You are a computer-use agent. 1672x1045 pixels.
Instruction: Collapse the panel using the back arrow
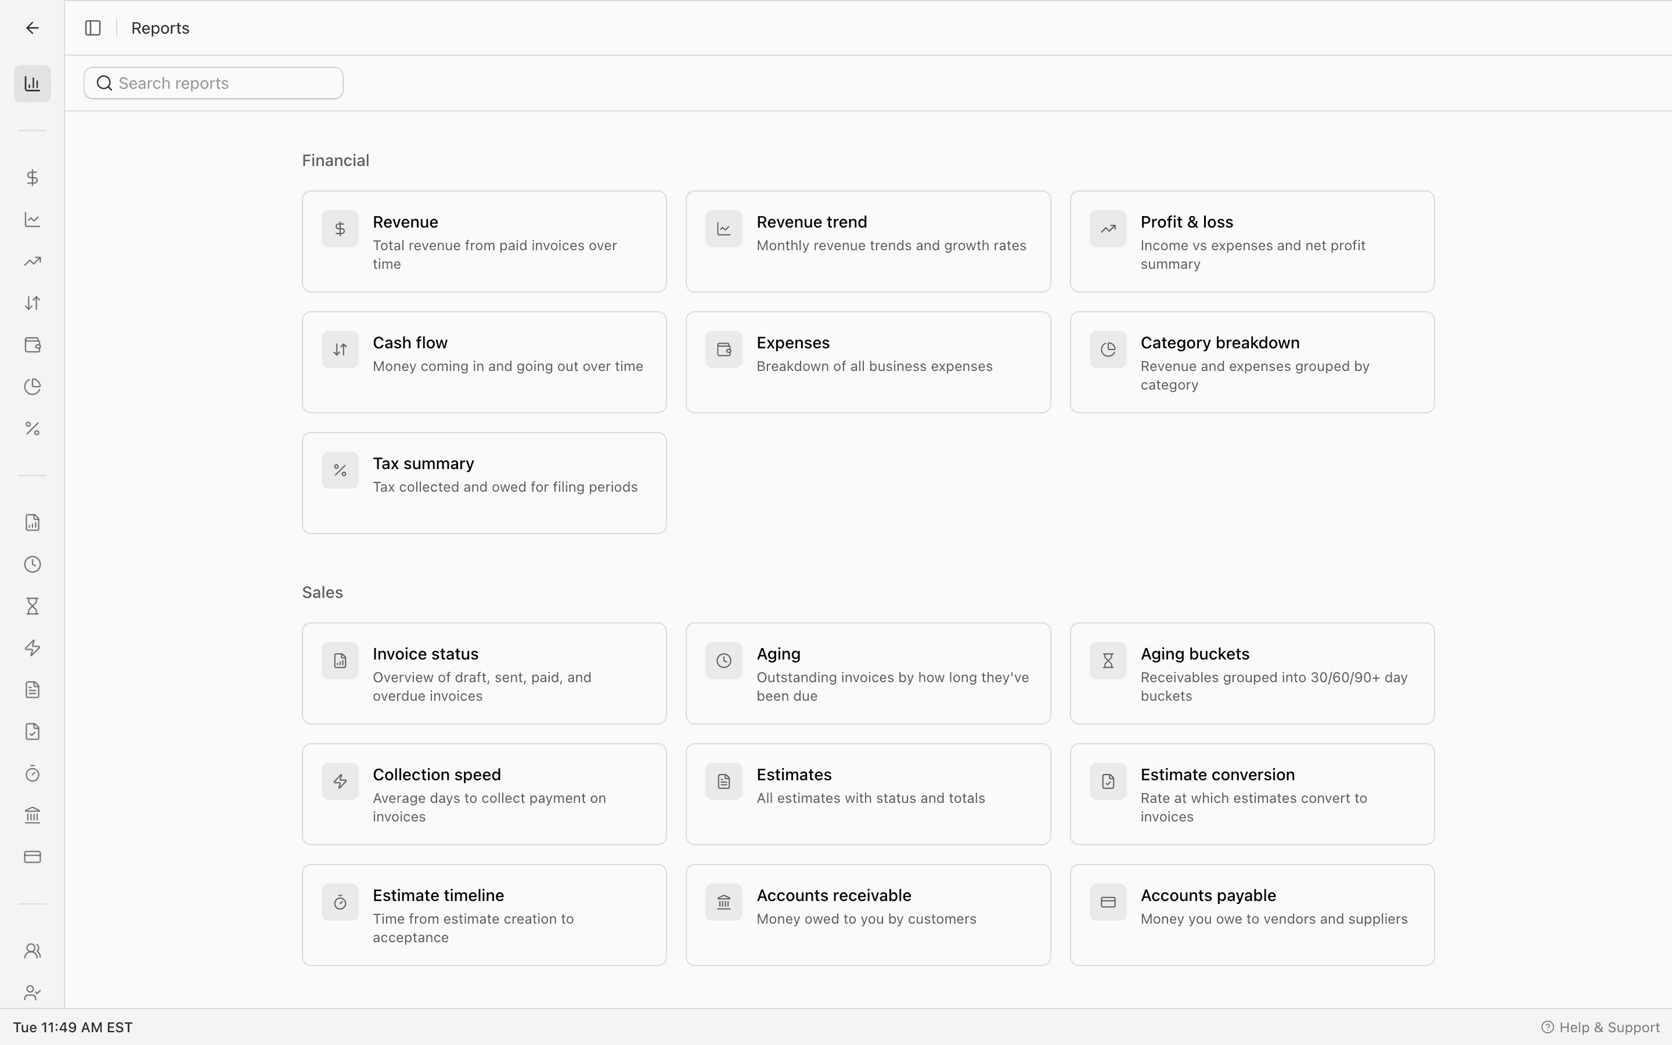tap(31, 28)
